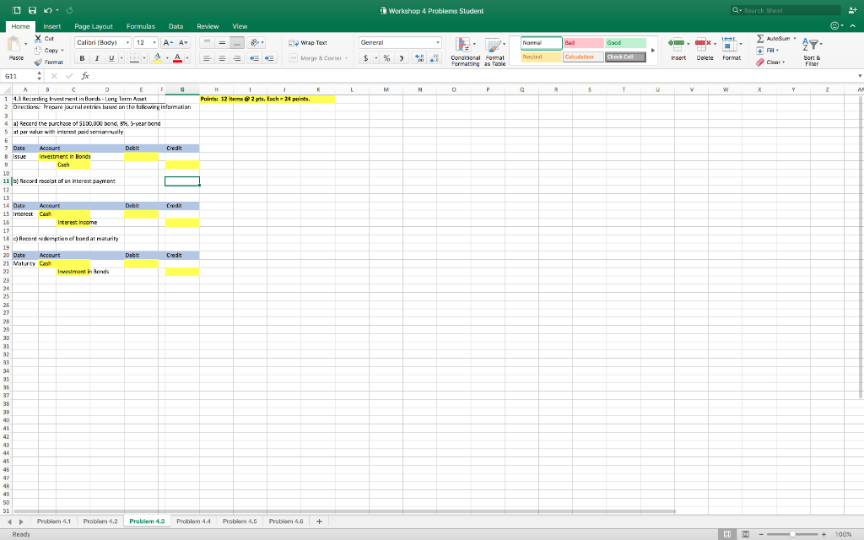Click AutoSum sigma icon
864x540 pixels.
[760, 39]
